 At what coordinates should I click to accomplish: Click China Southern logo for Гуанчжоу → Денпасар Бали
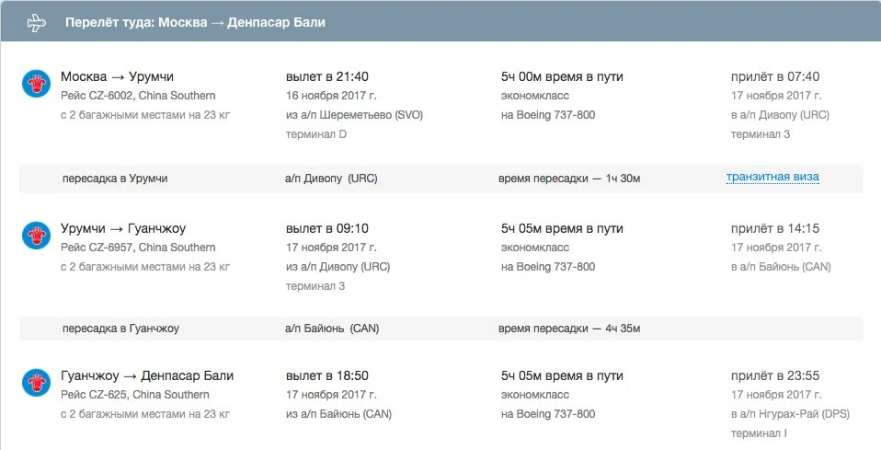coord(36,383)
